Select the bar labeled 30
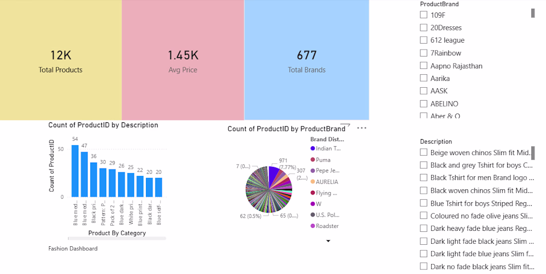The height and width of the screenshot is (274, 546). [103, 182]
